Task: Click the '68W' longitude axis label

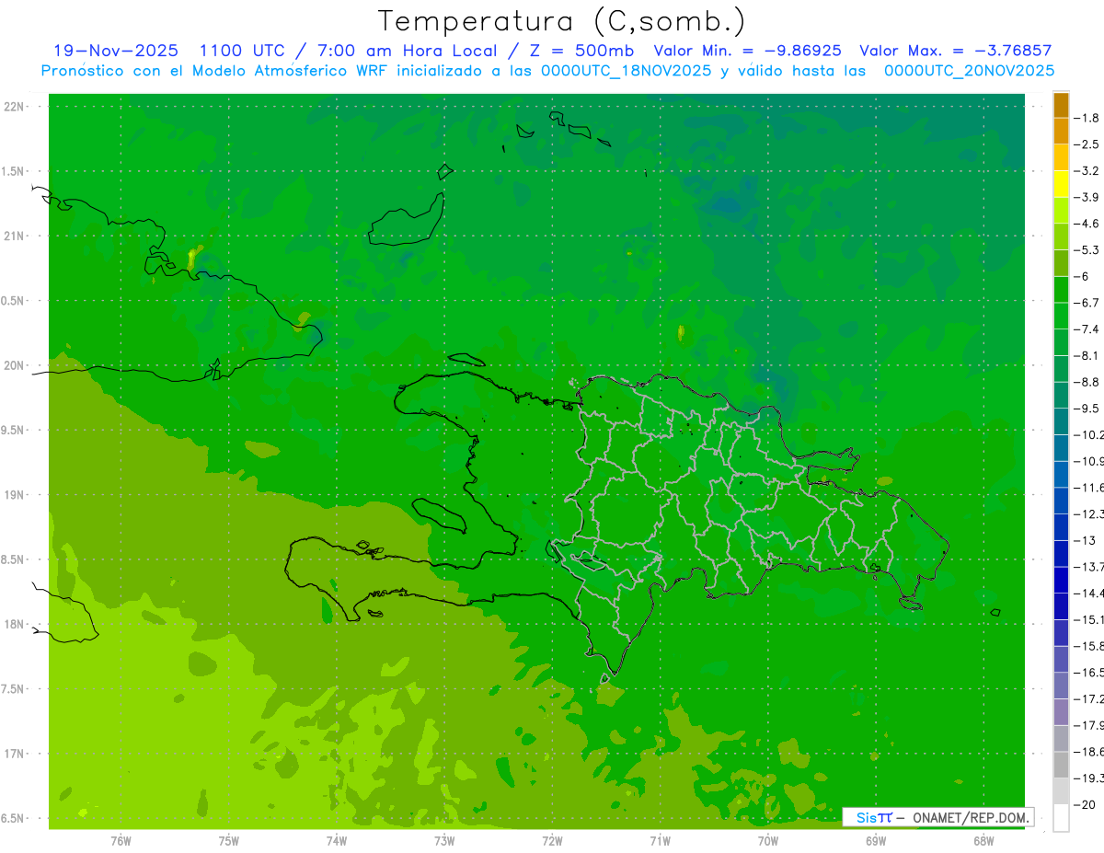Action: point(983,840)
